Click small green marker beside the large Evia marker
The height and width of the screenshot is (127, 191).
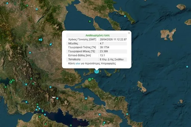[93, 79]
